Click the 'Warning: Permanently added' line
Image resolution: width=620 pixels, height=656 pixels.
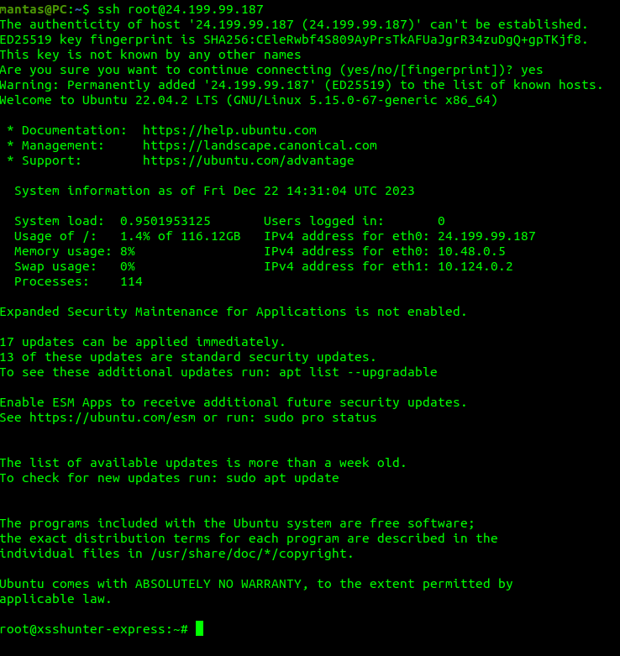click(x=302, y=85)
